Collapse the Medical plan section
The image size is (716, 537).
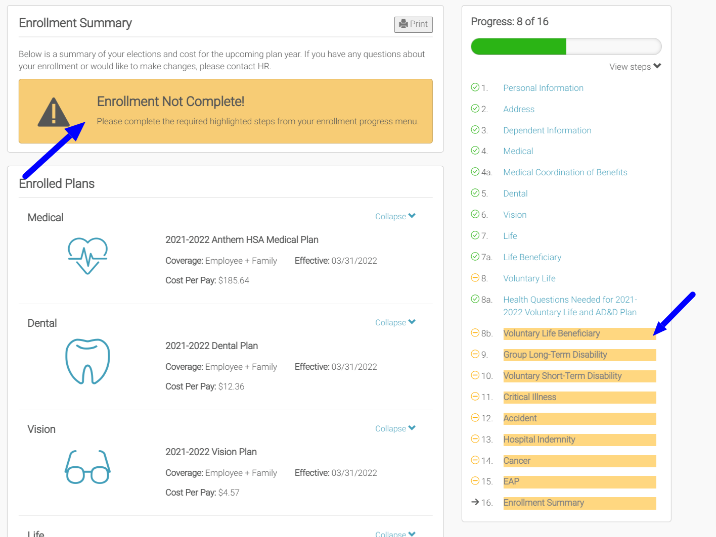395,216
